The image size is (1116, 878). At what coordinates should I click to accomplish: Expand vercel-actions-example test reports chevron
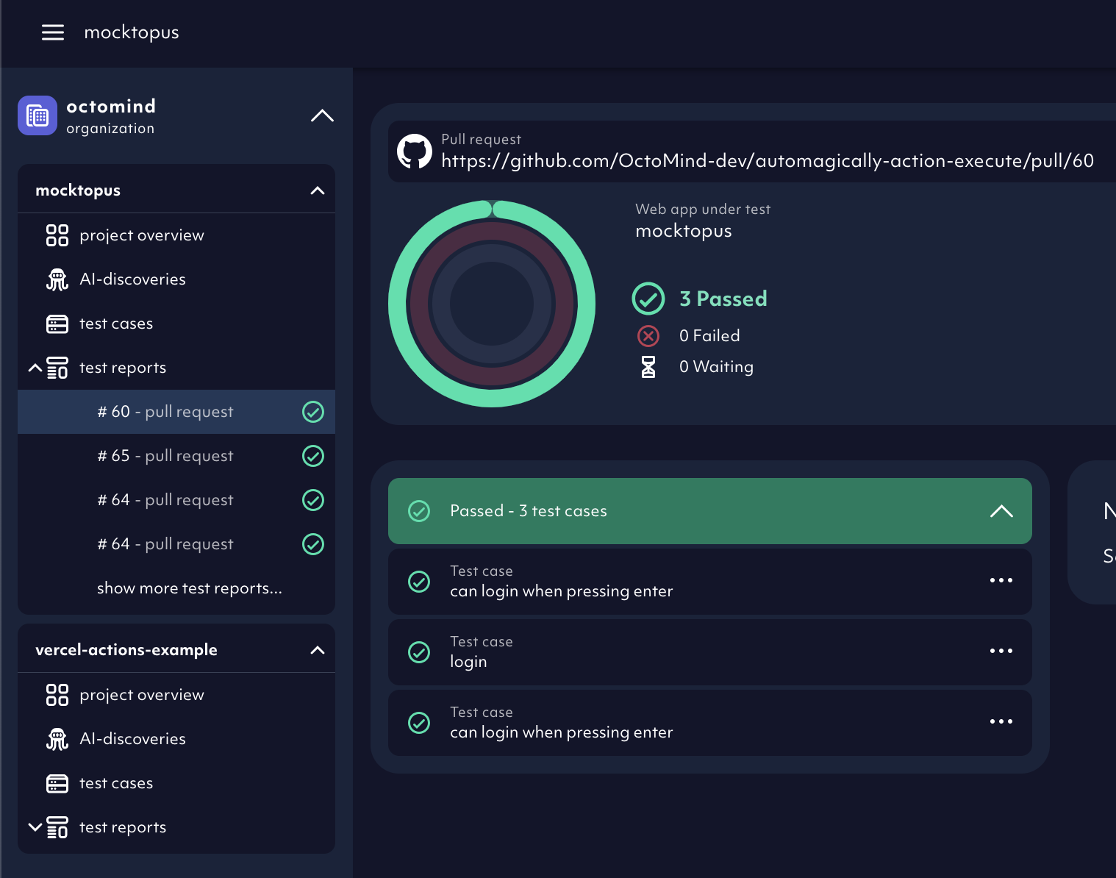pyautogui.click(x=35, y=827)
